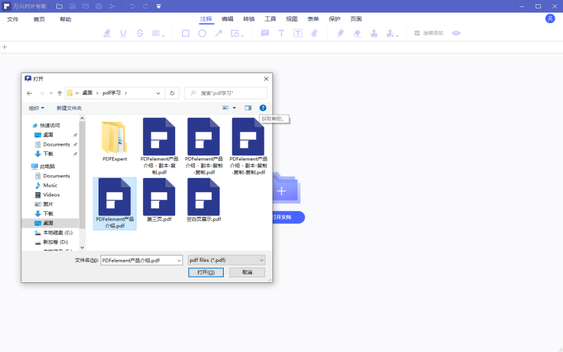Viewport: 563px width, 352px height.
Task: Click the stamp tool icon
Action: (x=374, y=33)
